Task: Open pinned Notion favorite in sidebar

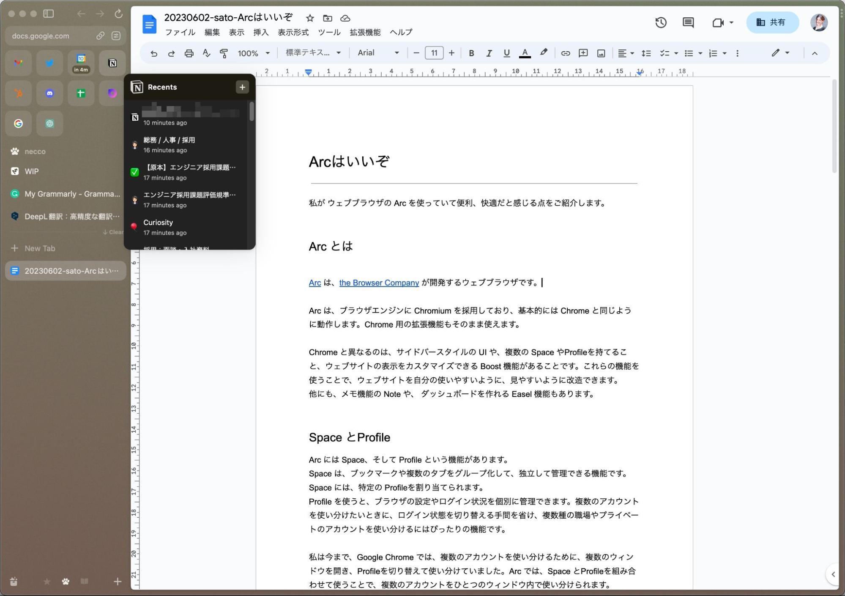Action: point(112,63)
